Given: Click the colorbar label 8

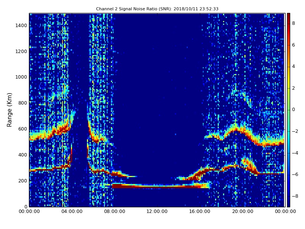Looking at the screenshot, I should click(294, 23).
